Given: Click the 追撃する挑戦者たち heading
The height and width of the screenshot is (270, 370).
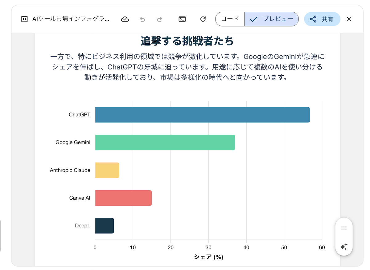Looking at the screenshot, I should click(187, 41).
